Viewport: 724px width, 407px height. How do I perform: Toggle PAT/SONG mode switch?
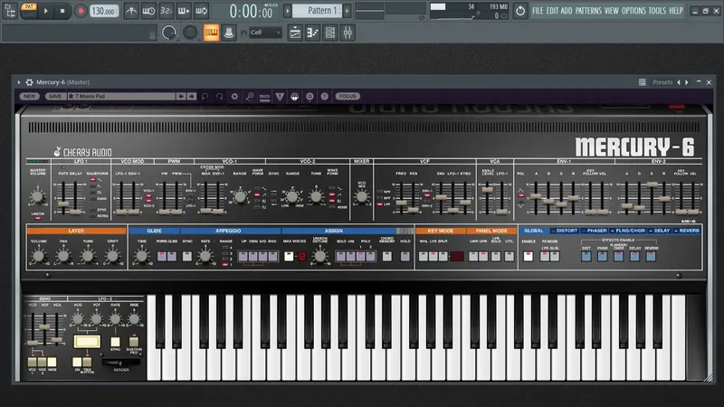pyautogui.click(x=28, y=11)
